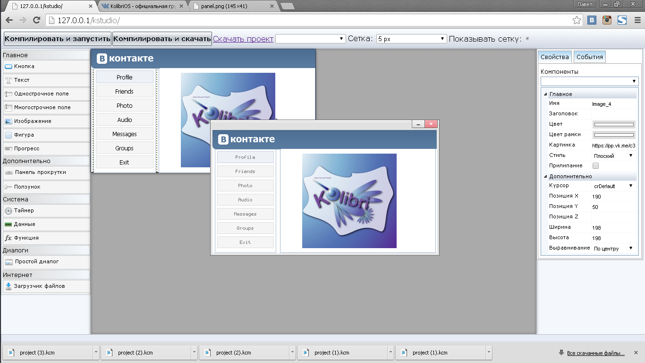Collapse the Главное properties section
This screenshot has height=363, width=645.
(x=546, y=94)
